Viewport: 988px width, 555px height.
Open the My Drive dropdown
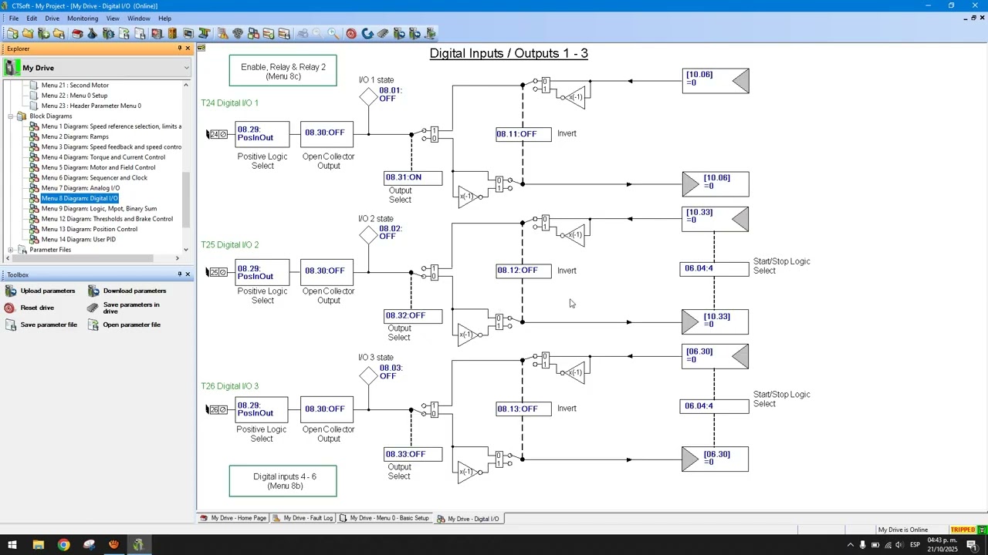[x=186, y=68]
